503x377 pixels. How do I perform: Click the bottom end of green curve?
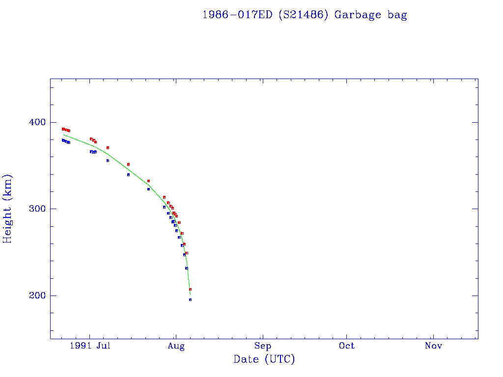pyautogui.click(x=190, y=294)
